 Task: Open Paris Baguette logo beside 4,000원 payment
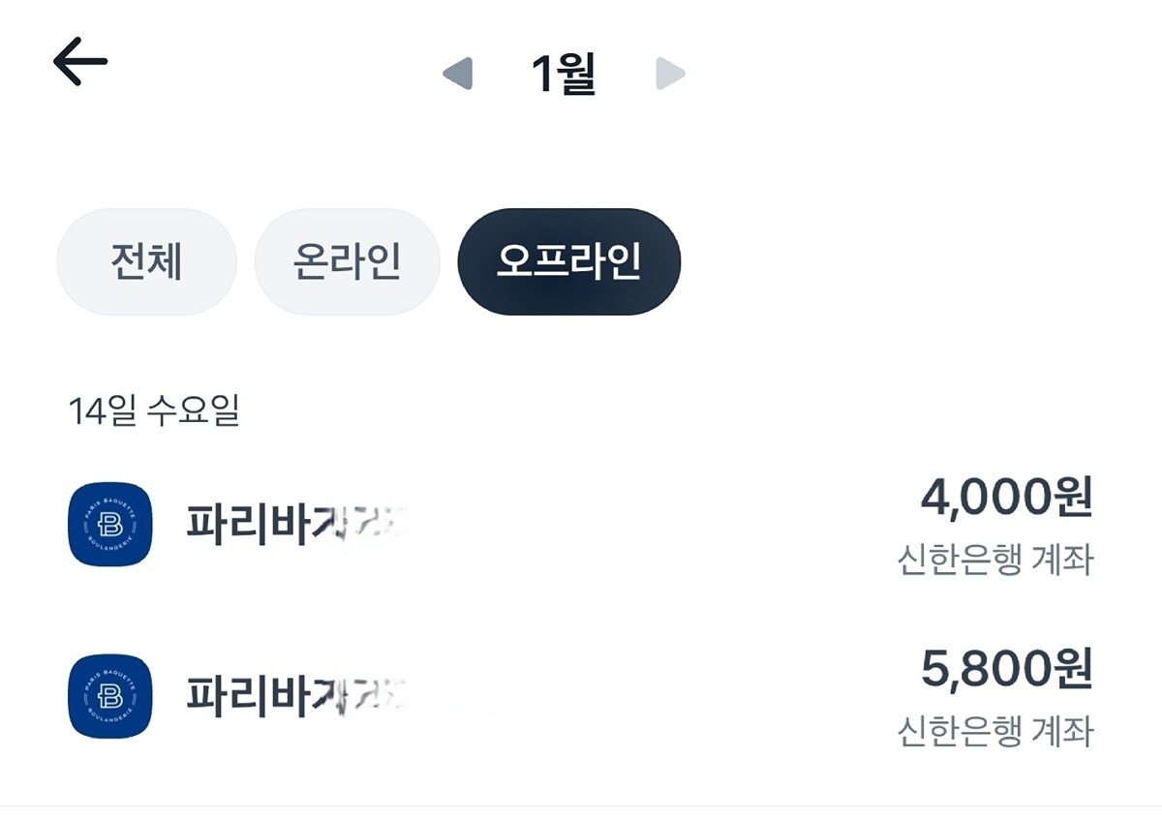pyautogui.click(x=110, y=524)
